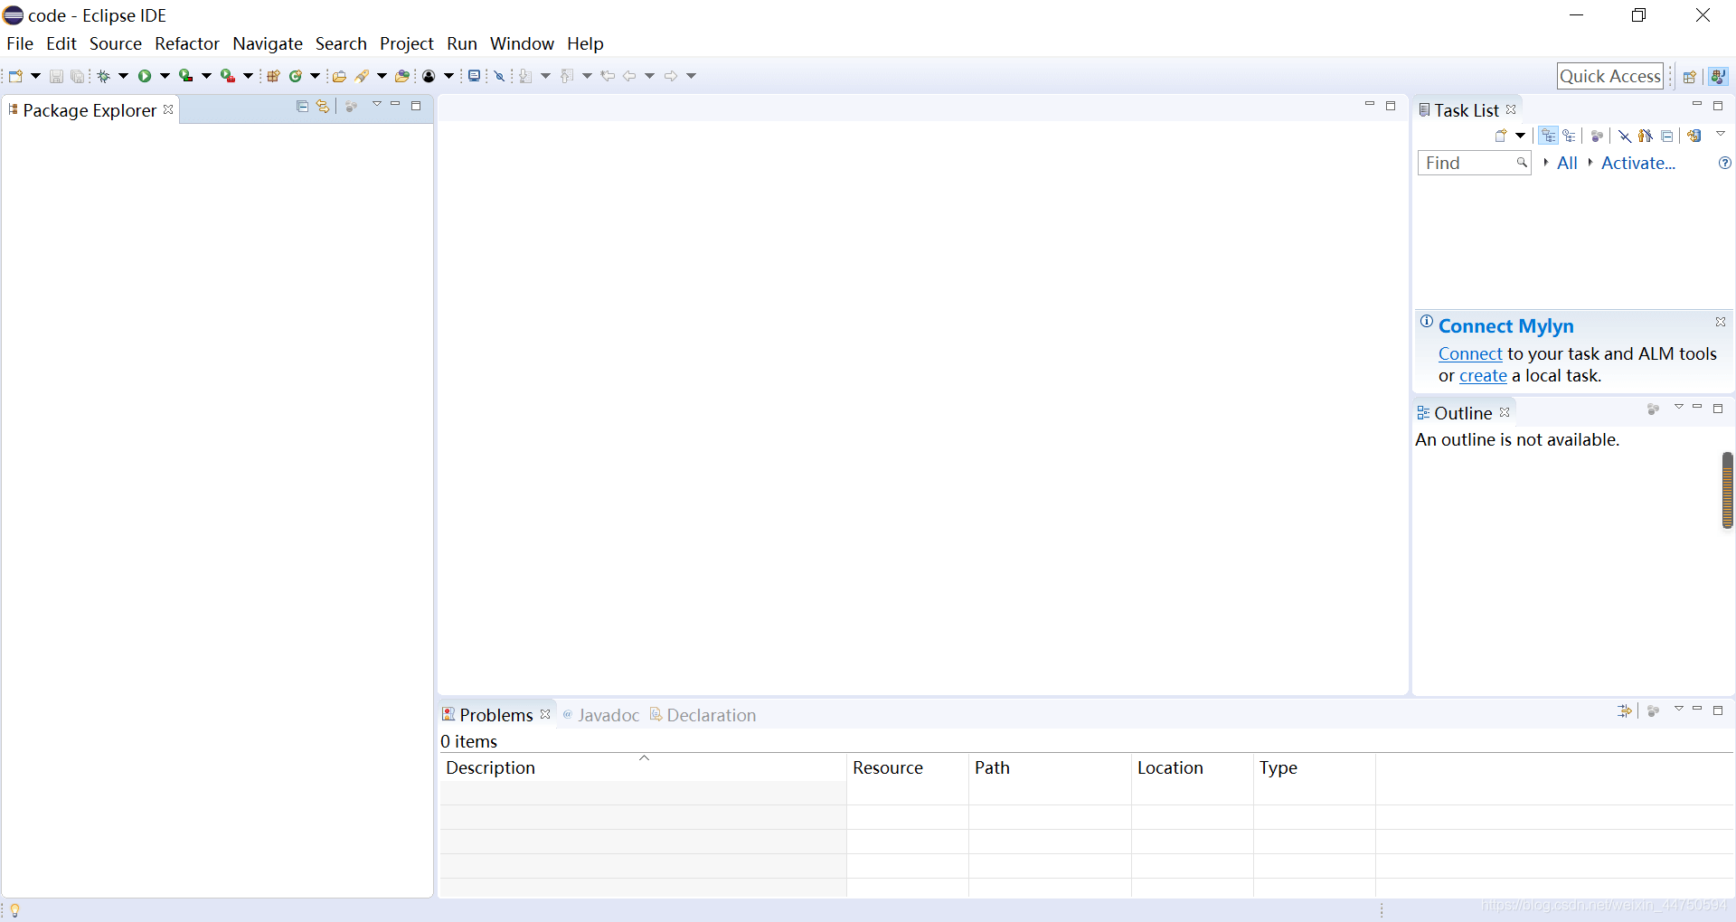Open the Coverage dropdown arrow
Viewport: 1736px width, 922px height.
click(206, 76)
